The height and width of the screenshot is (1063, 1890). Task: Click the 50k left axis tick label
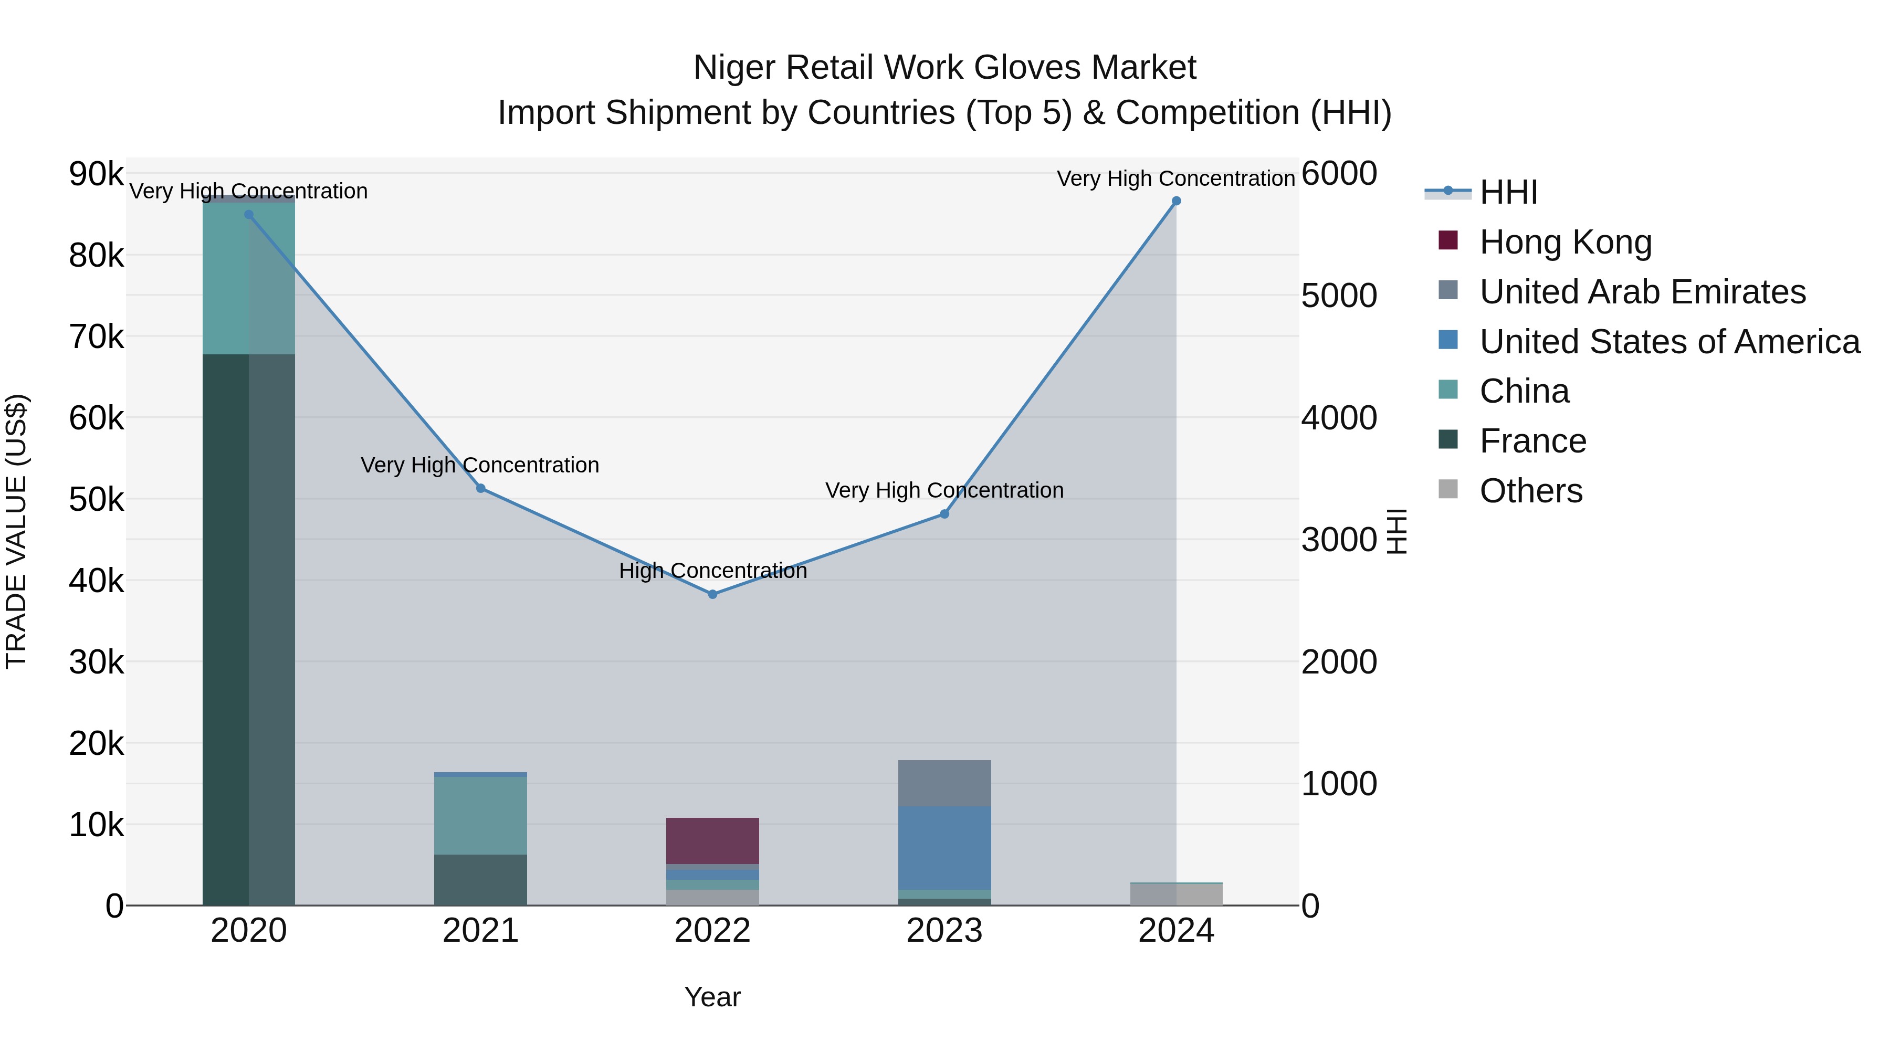[x=97, y=500]
